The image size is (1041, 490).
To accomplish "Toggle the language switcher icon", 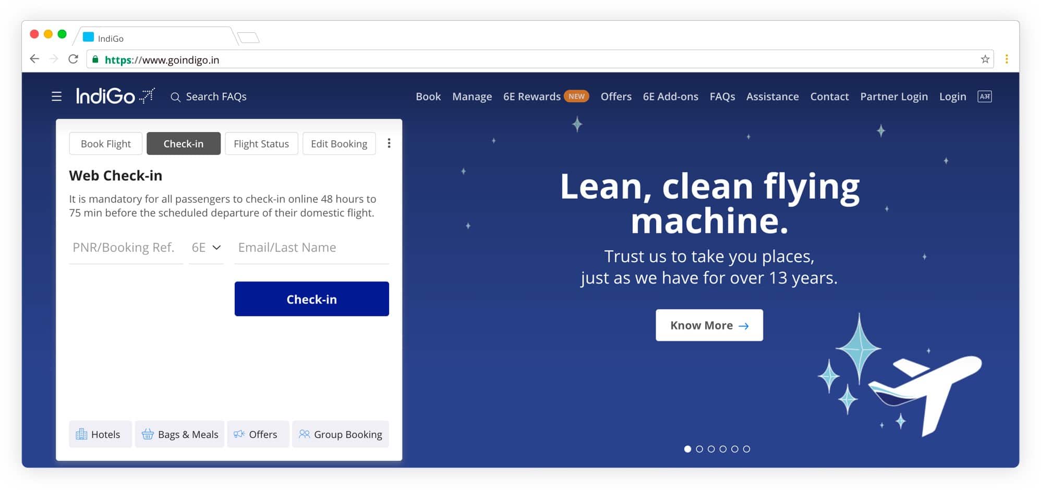I will tap(984, 96).
